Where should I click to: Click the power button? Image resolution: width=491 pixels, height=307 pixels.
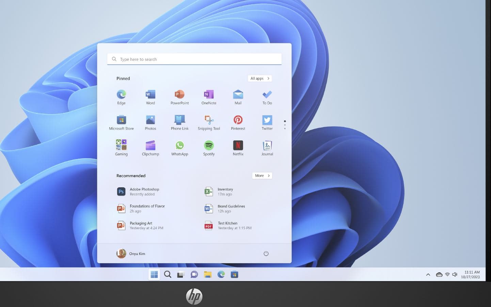point(266,253)
